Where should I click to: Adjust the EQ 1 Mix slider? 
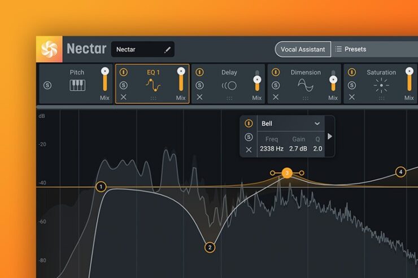coord(181,80)
